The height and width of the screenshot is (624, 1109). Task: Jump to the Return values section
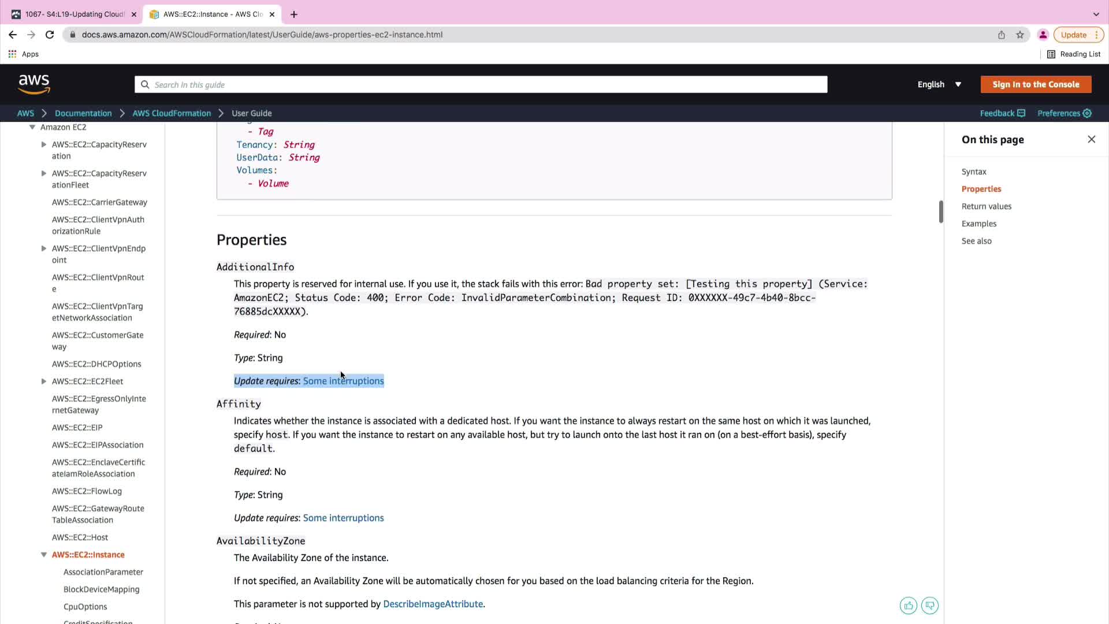coord(986,206)
